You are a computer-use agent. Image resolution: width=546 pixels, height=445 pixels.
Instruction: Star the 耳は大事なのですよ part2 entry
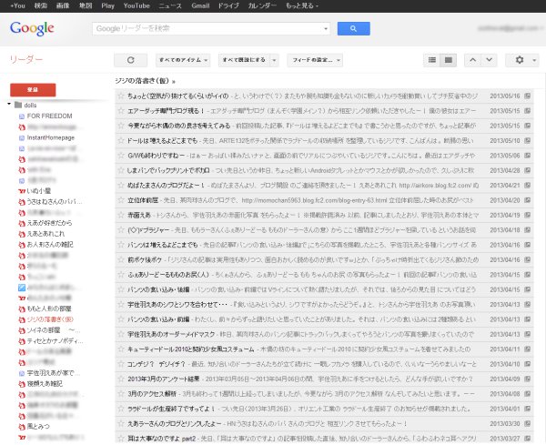(121, 439)
